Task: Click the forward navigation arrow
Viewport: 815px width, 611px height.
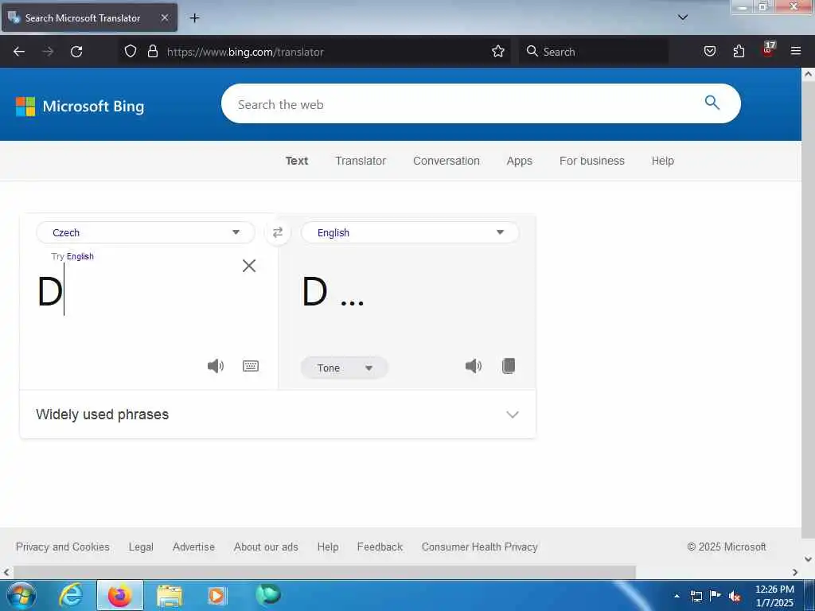Action: point(48,52)
